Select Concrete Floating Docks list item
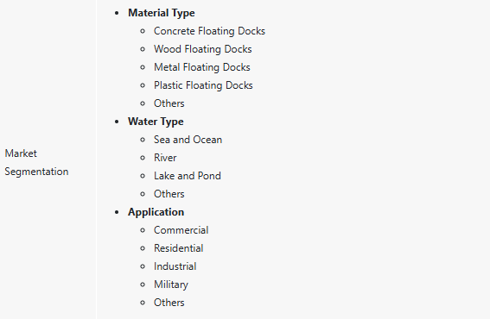 click(209, 31)
